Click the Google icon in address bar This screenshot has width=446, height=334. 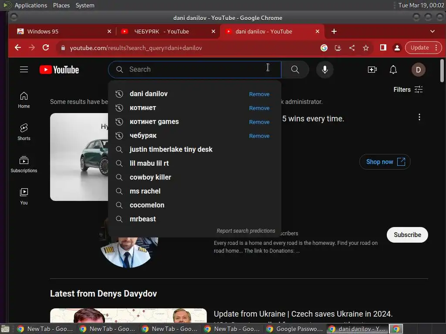click(324, 48)
